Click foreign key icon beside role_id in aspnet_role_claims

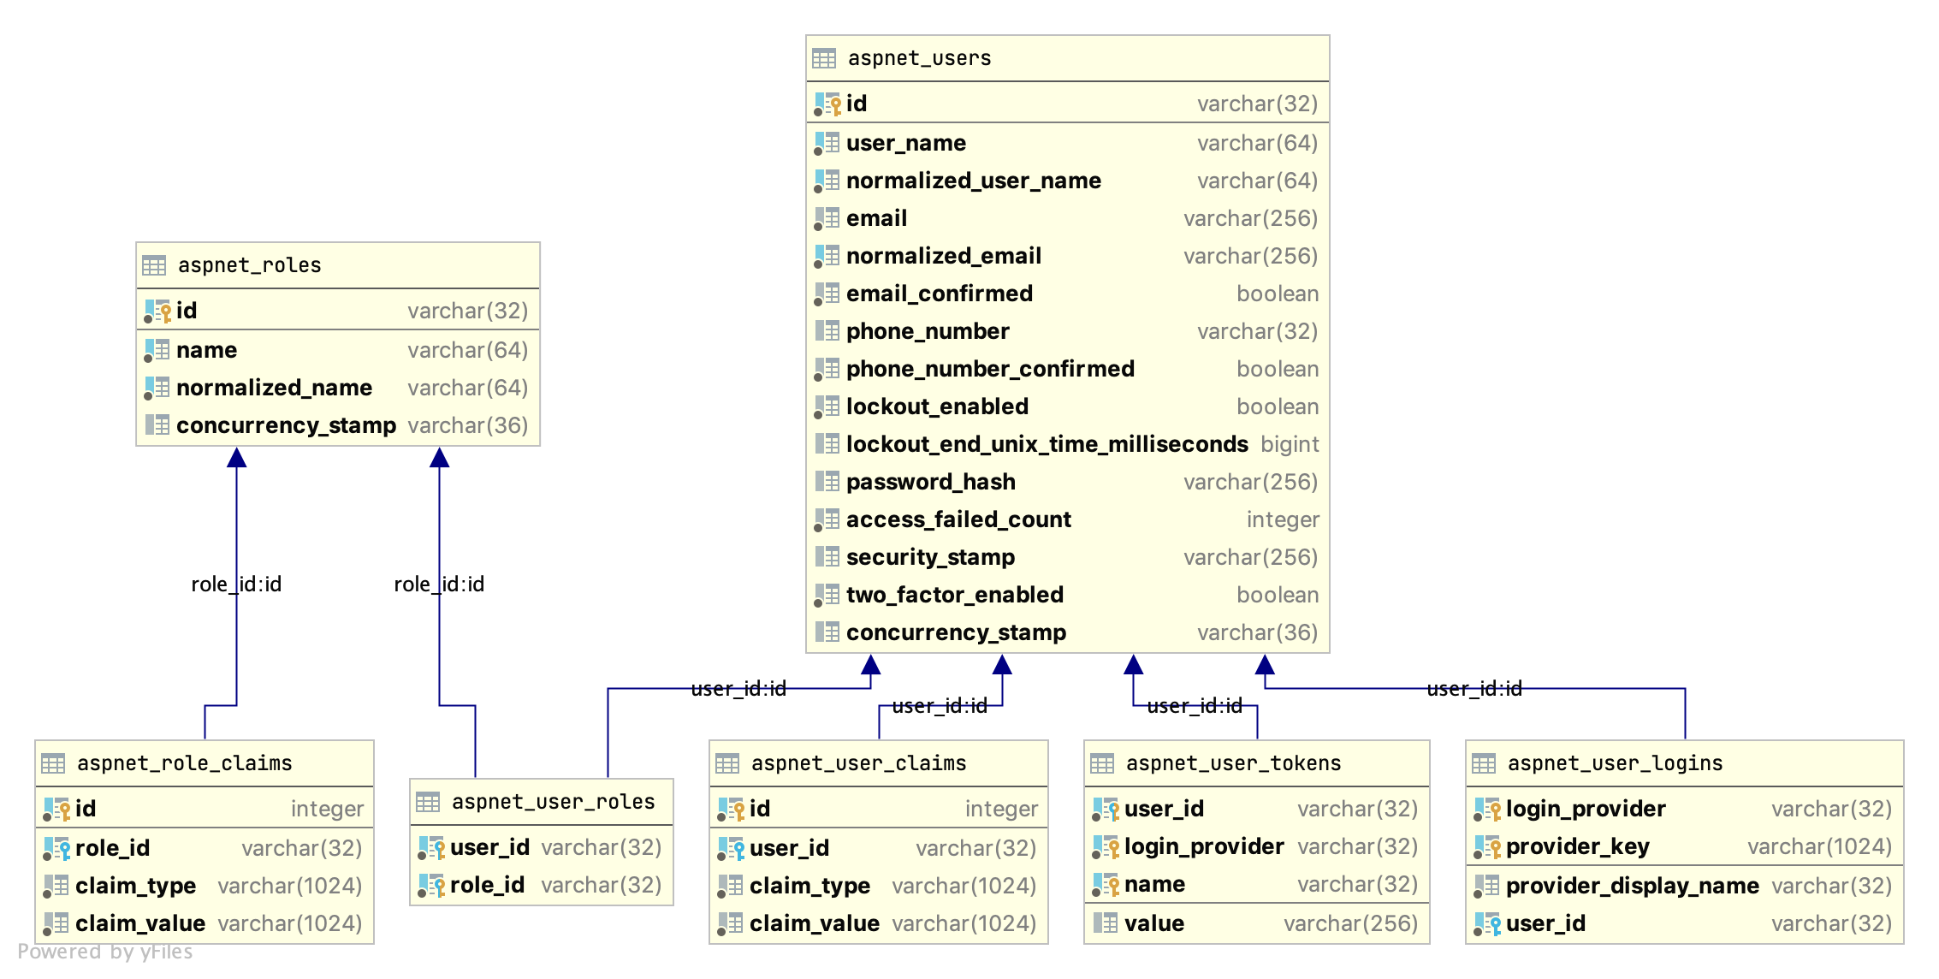pos(56,849)
